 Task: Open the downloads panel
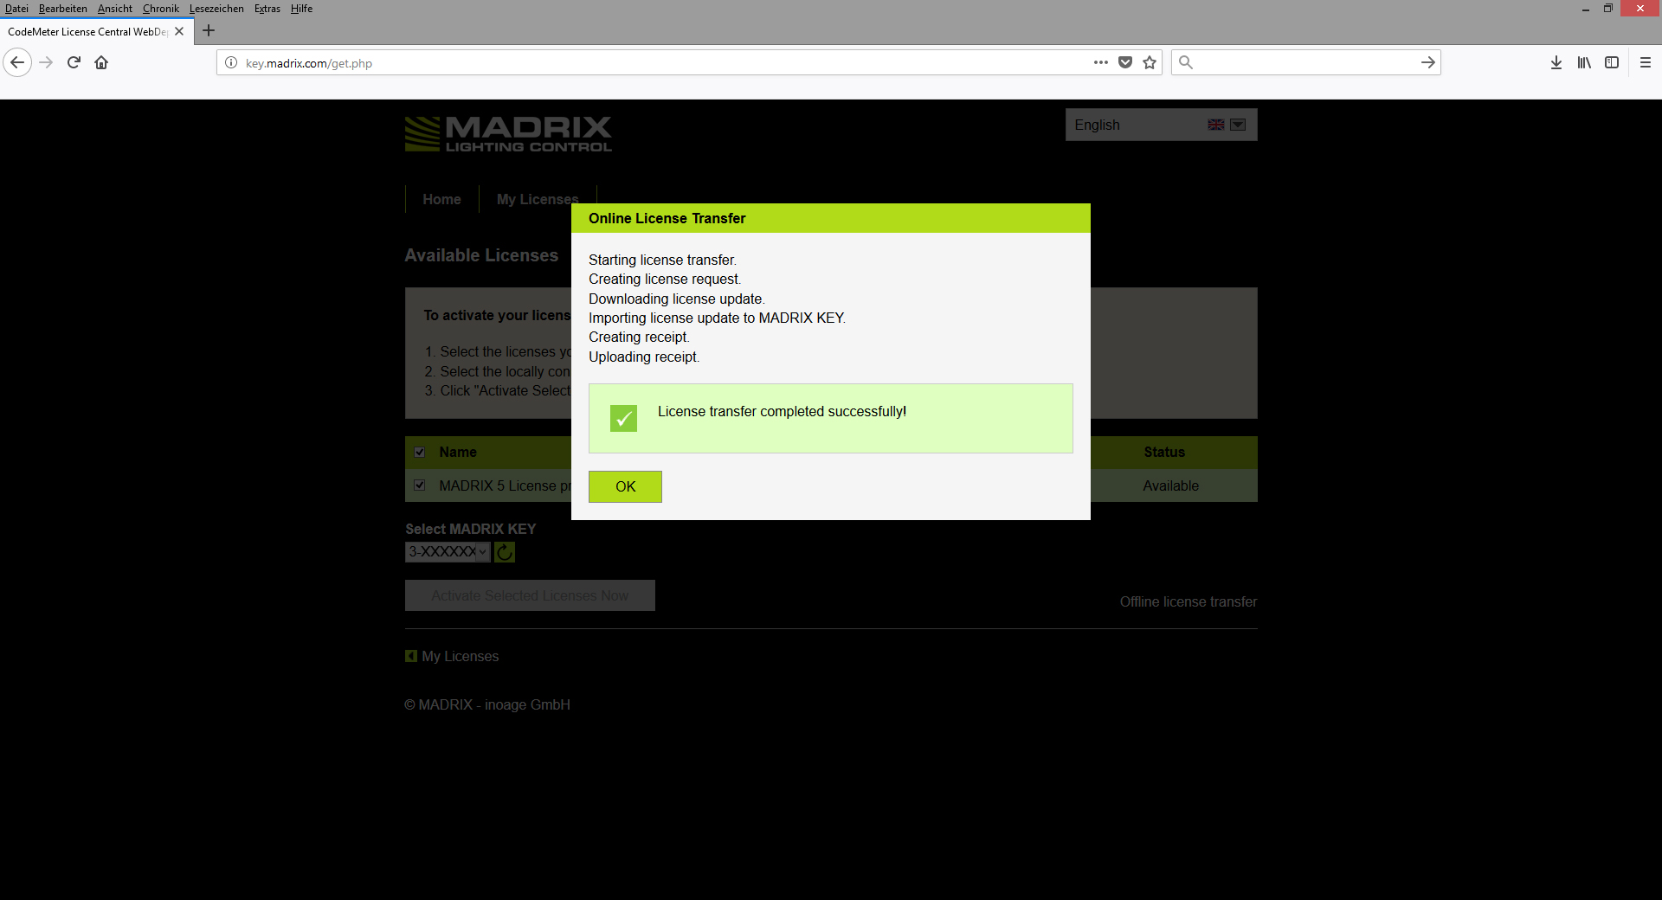1556,62
